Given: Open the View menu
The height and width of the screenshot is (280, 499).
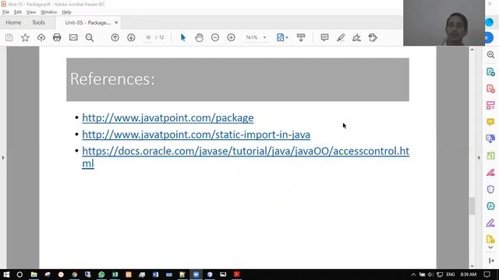Looking at the screenshot, I should tap(31, 12).
